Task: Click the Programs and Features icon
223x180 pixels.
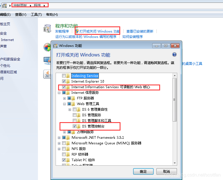Action: click(x=47, y=28)
